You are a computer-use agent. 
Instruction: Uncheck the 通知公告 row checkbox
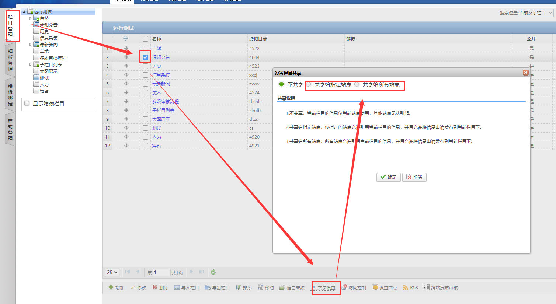pyautogui.click(x=145, y=57)
